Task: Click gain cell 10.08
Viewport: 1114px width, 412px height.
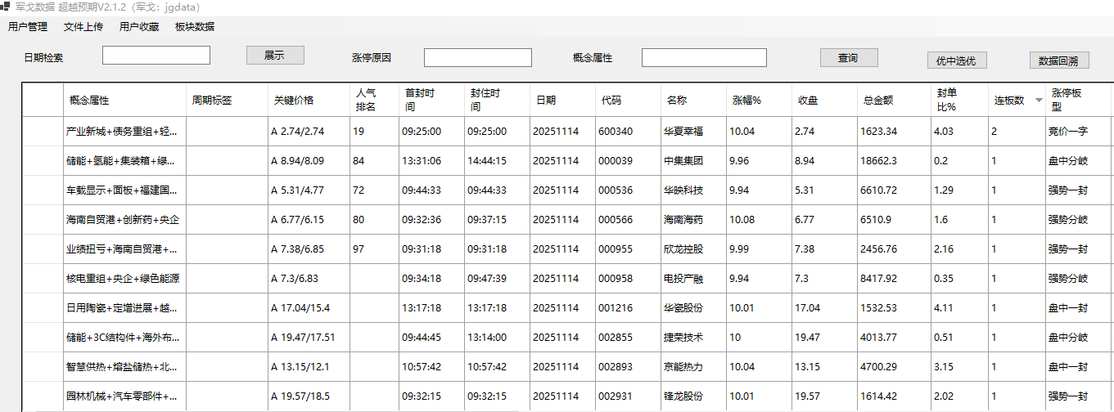Action: tap(759, 220)
